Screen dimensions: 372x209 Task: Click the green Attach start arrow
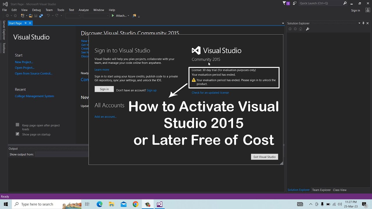pyautogui.click(x=113, y=16)
